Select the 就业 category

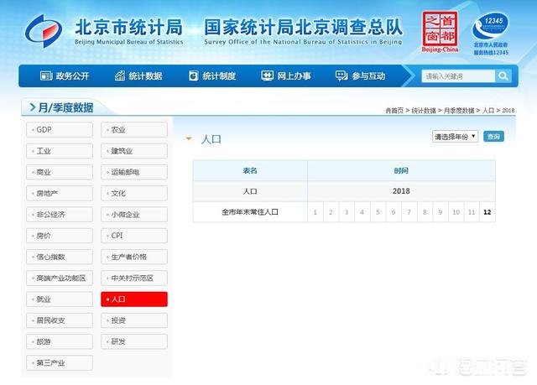tap(60, 299)
